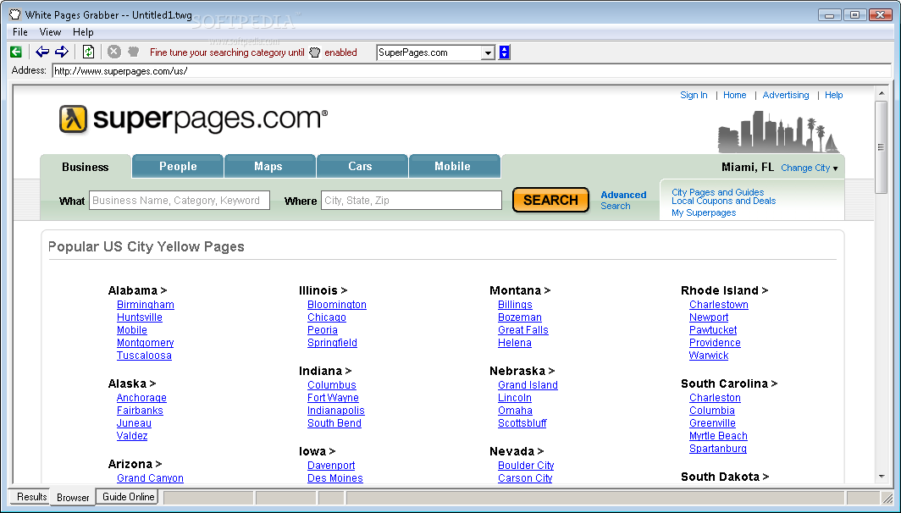Image resolution: width=901 pixels, height=513 pixels.
Task: Click the Carson City link
Action: point(525,478)
